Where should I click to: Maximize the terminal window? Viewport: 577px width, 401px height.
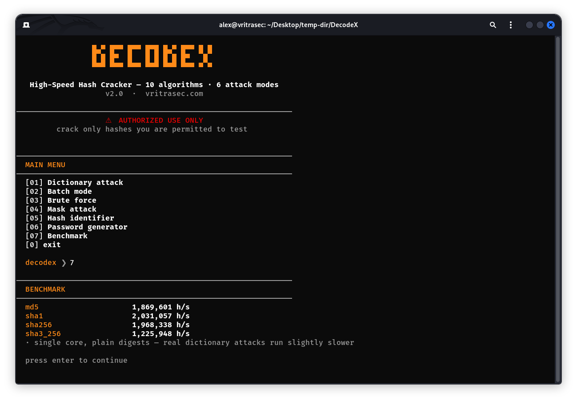click(x=540, y=25)
